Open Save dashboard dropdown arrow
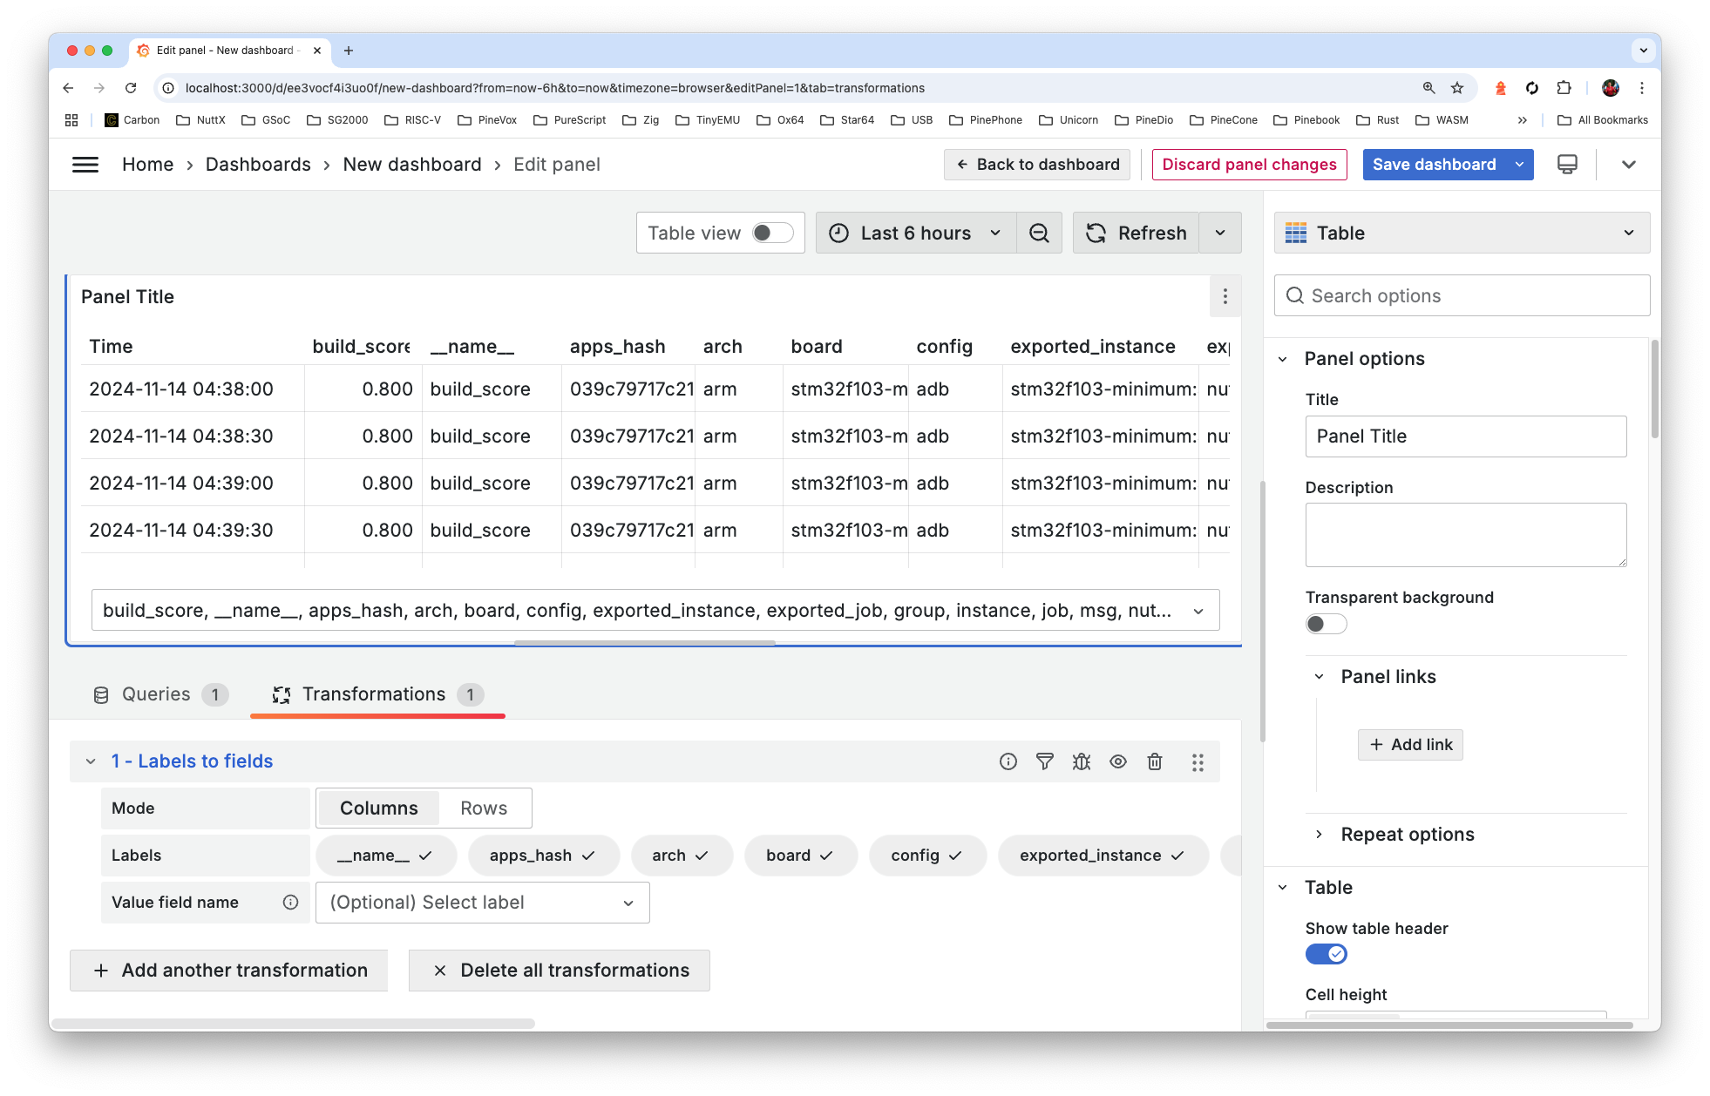The height and width of the screenshot is (1096, 1710). coord(1520,165)
